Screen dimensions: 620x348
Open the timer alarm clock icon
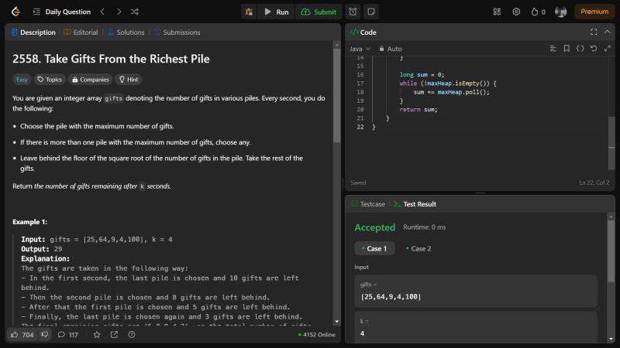coord(353,12)
